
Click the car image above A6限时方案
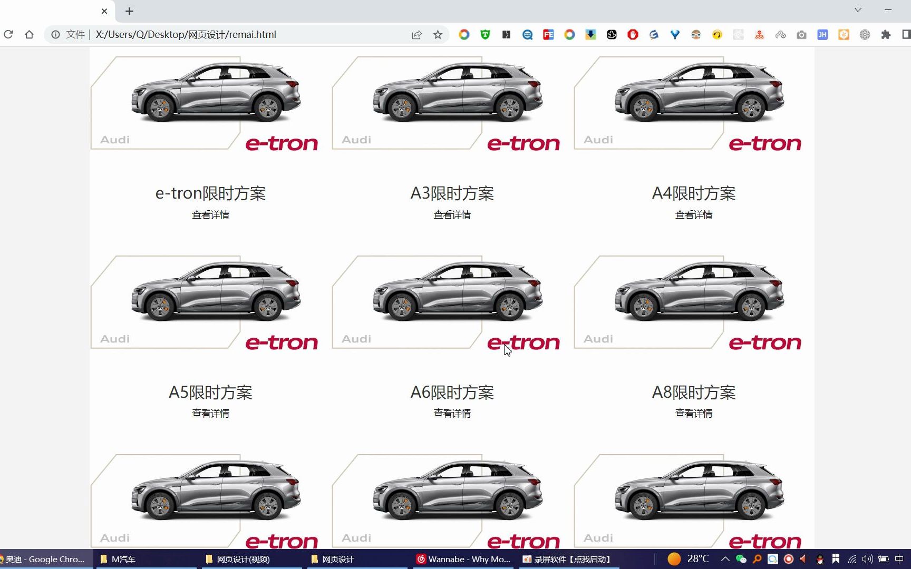click(x=446, y=302)
